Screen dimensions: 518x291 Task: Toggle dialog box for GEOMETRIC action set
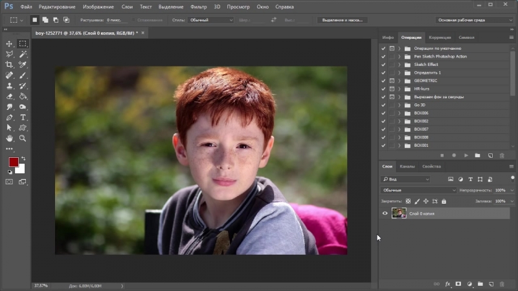tap(392, 80)
